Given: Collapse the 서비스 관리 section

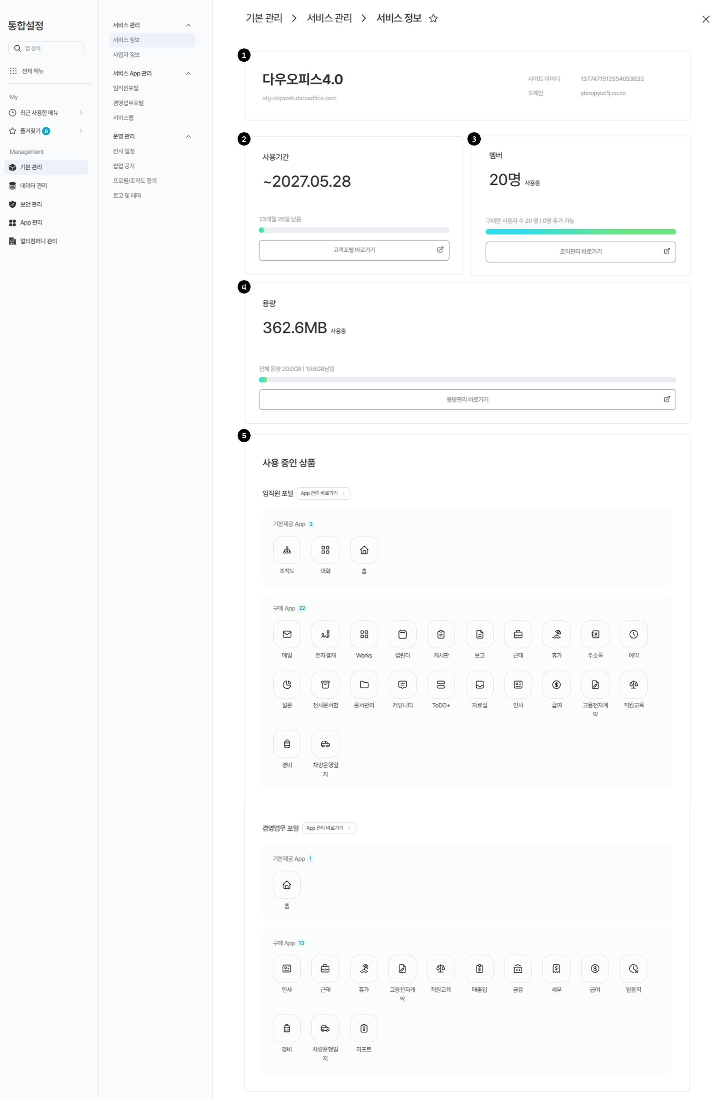Looking at the screenshot, I should (x=188, y=25).
